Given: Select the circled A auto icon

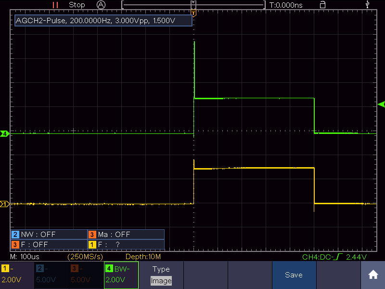Looking at the screenshot, I should (101, 5).
